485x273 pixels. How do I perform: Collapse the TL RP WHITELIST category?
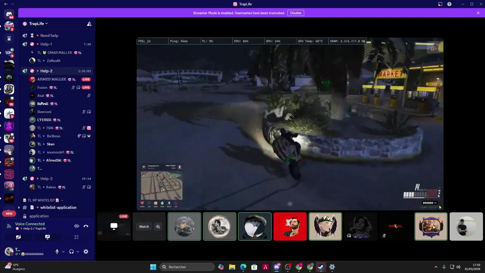(x=43, y=200)
